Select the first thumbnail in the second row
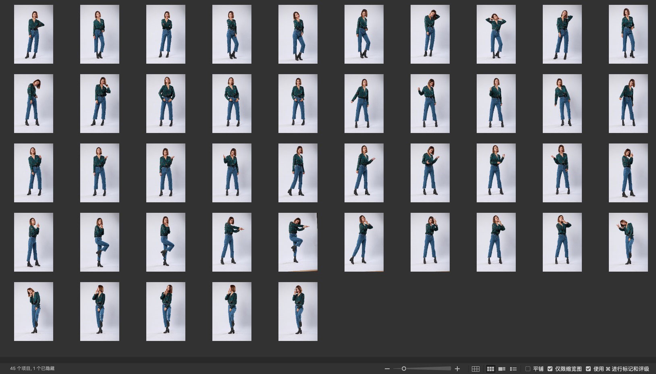Image resolution: width=656 pixels, height=374 pixels. pyautogui.click(x=33, y=104)
